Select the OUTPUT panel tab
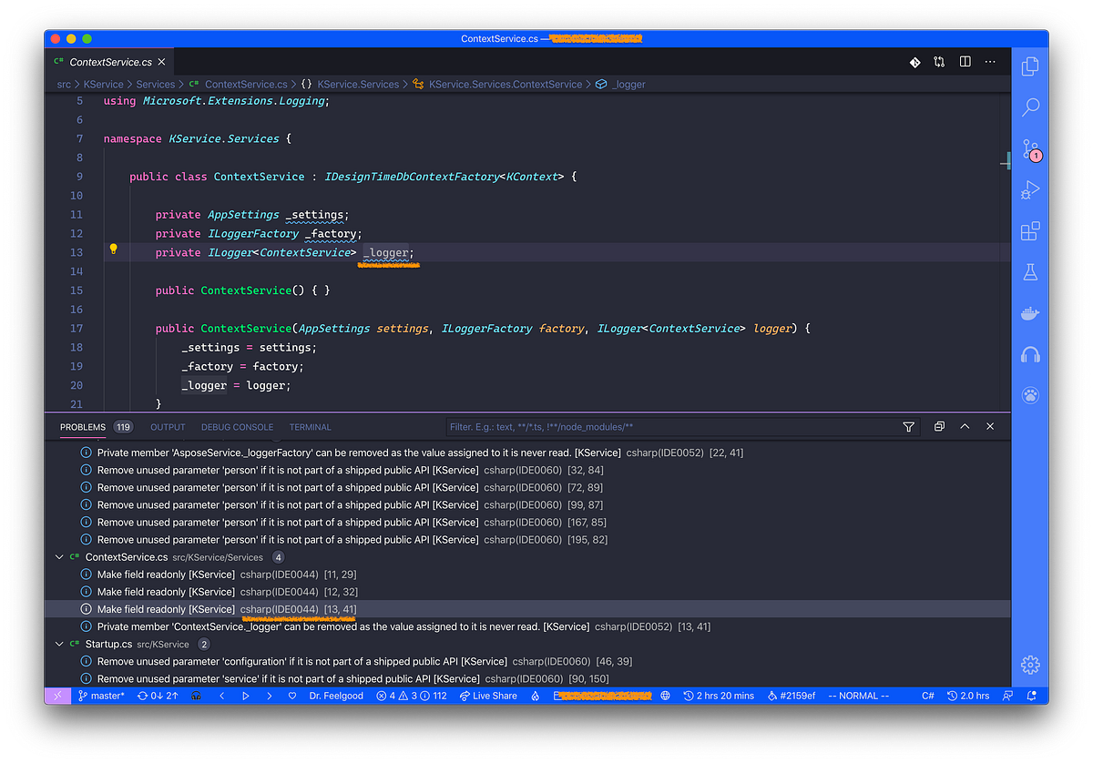1093x763 pixels. click(x=168, y=426)
